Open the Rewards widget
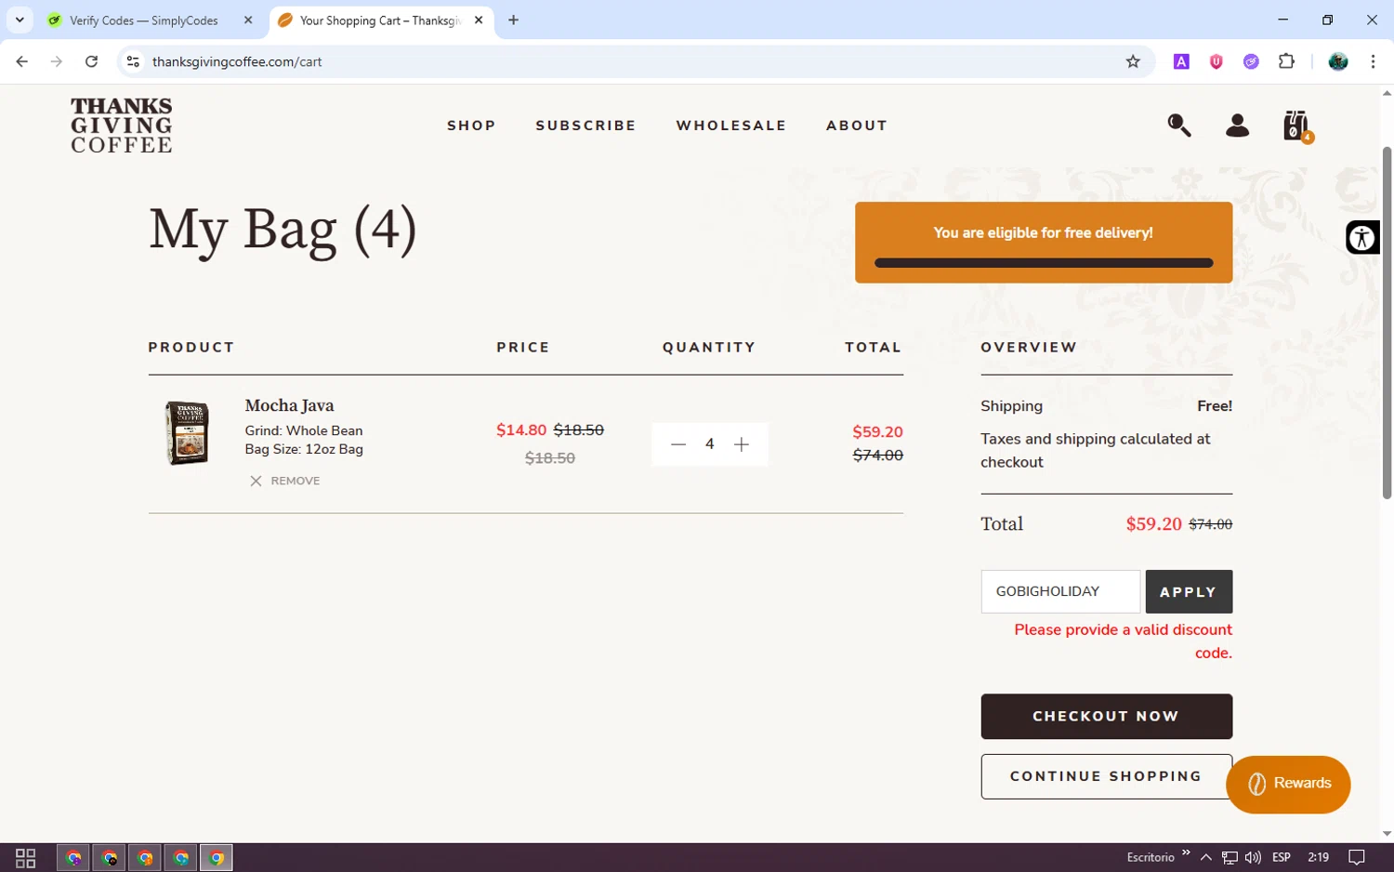 point(1288,784)
